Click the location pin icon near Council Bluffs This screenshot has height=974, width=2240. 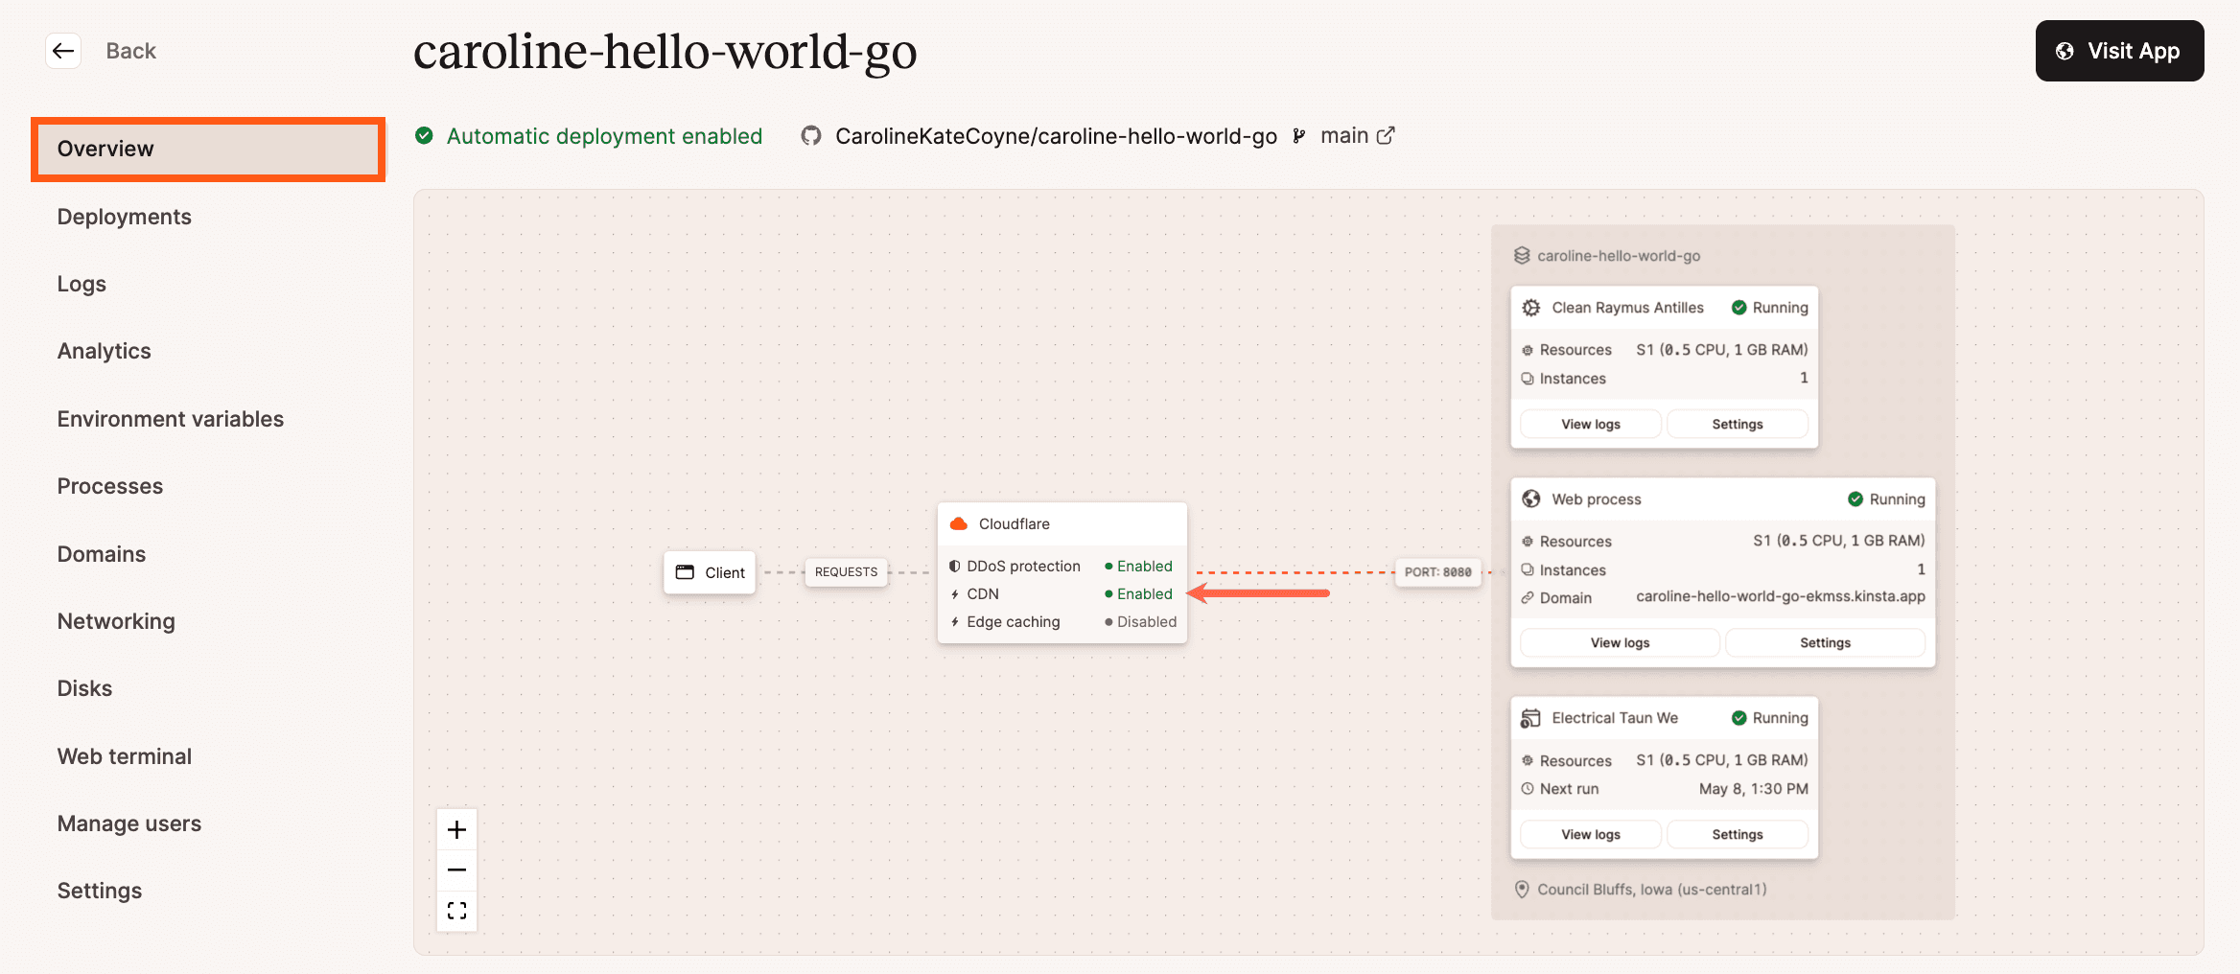coord(1523,889)
